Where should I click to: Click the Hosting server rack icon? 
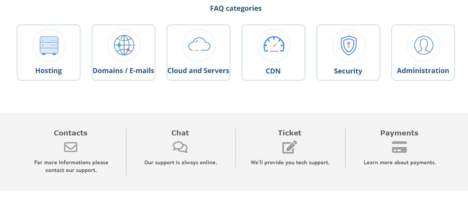[x=49, y=45]
